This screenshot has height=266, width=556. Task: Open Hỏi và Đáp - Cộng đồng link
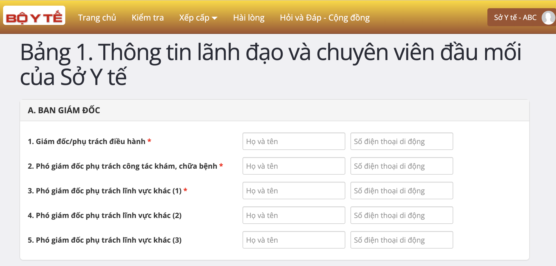point(325,17)
